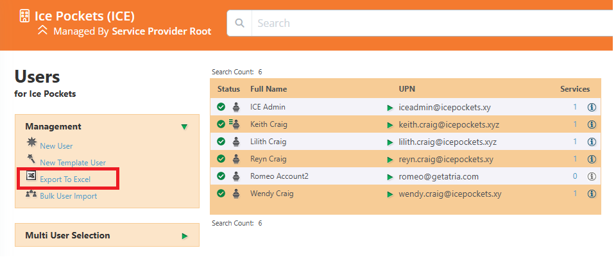The width and height of the screenshot is (616, 257).
Task: Select the ICE Admin name
Action: (x=268, y=107)
